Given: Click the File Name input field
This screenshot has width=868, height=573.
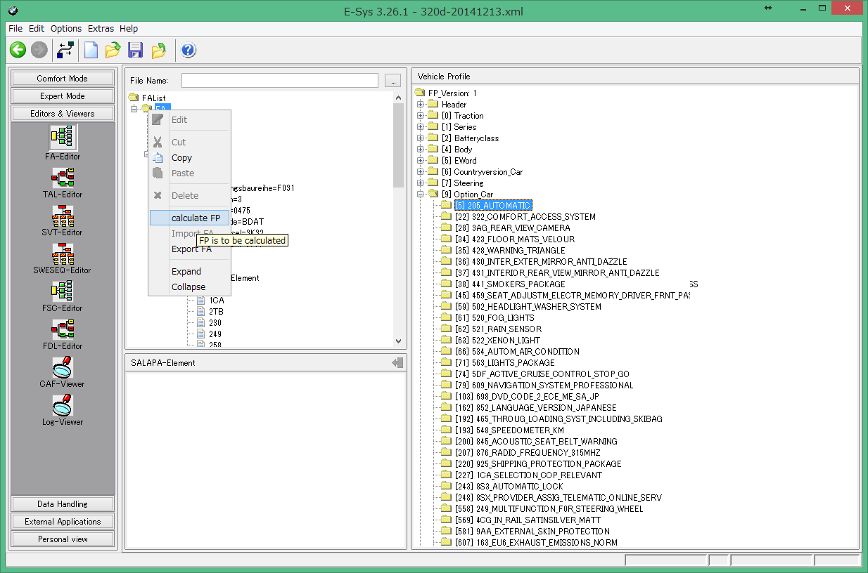Looking at the screenshot, I should pos(280,81).
